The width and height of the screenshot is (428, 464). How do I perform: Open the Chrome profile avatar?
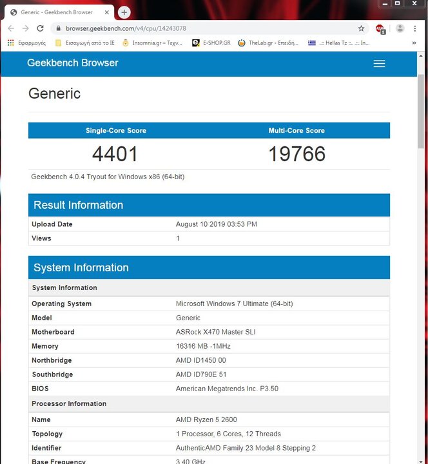[400, 28]
